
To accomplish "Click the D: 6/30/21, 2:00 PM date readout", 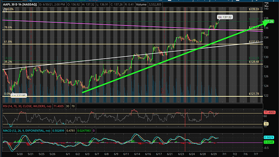I will [x=52, y=4].
